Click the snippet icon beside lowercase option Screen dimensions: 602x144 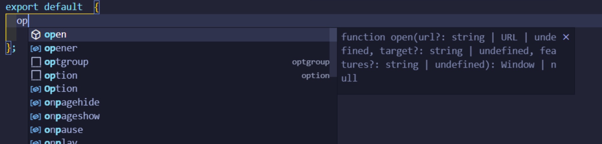coord(36,76)
